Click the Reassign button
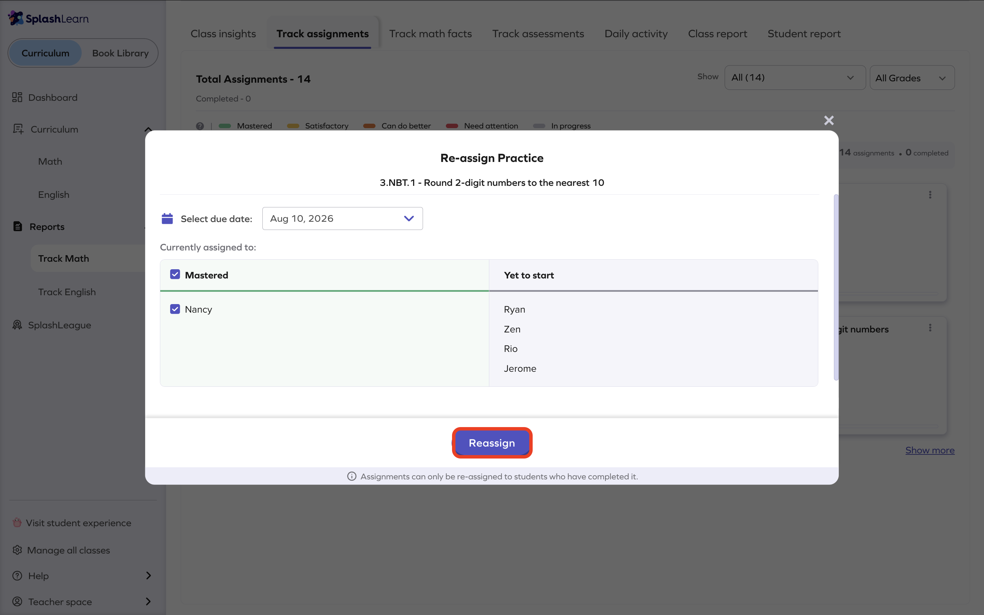984x615 pixels. pyautogui.click(x=492, y=442)
